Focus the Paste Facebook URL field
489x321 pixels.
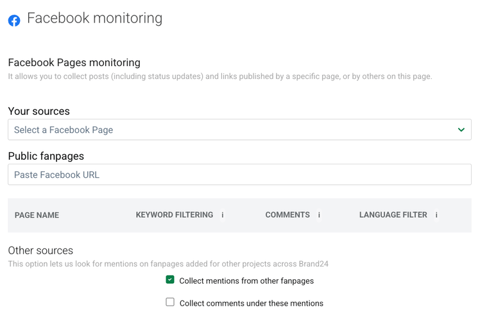tap(239, 175)
